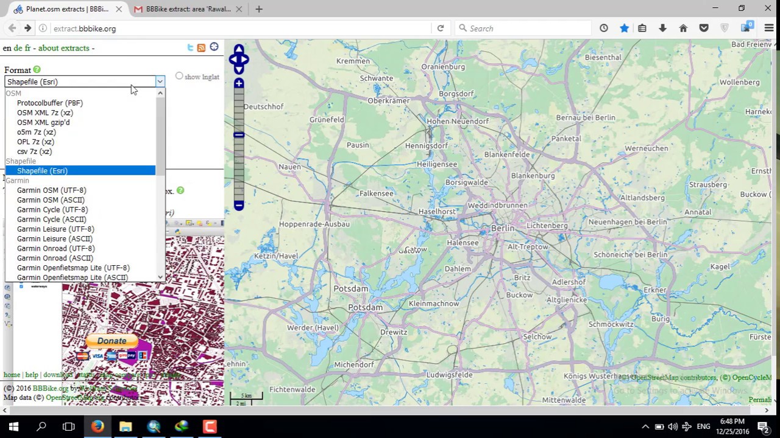Switch language to de

pyautogui.click(x=18, y=48)
